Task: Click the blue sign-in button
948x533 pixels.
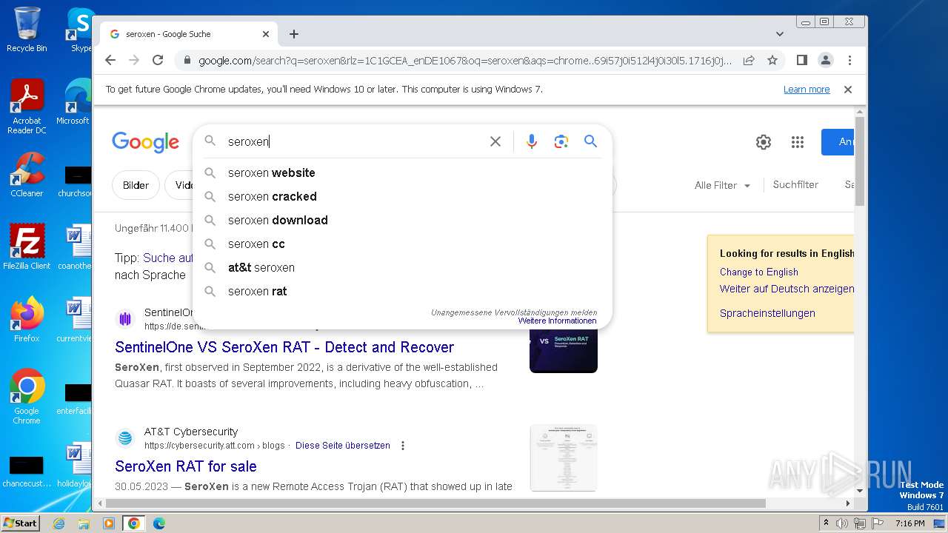Action: coord(838,141)
